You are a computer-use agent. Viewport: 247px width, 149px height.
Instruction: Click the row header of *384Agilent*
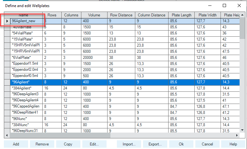pyautogui.click(x=7, y=88)
